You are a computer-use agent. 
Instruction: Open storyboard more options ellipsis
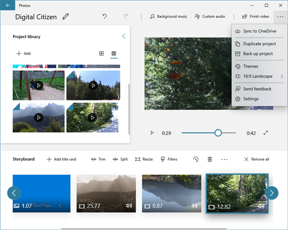click(x=224, y=159)
